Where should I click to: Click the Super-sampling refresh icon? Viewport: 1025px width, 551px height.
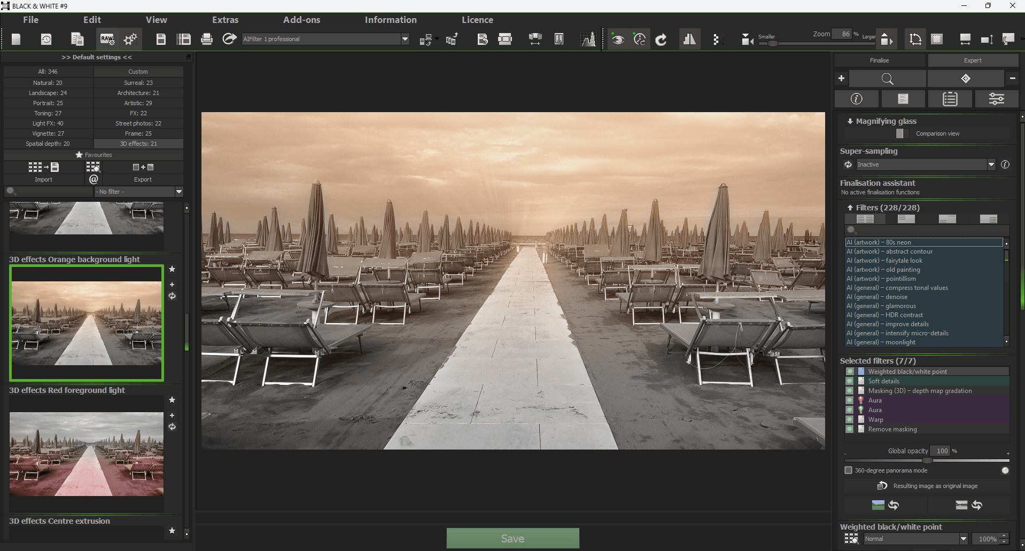pos(848,164)
